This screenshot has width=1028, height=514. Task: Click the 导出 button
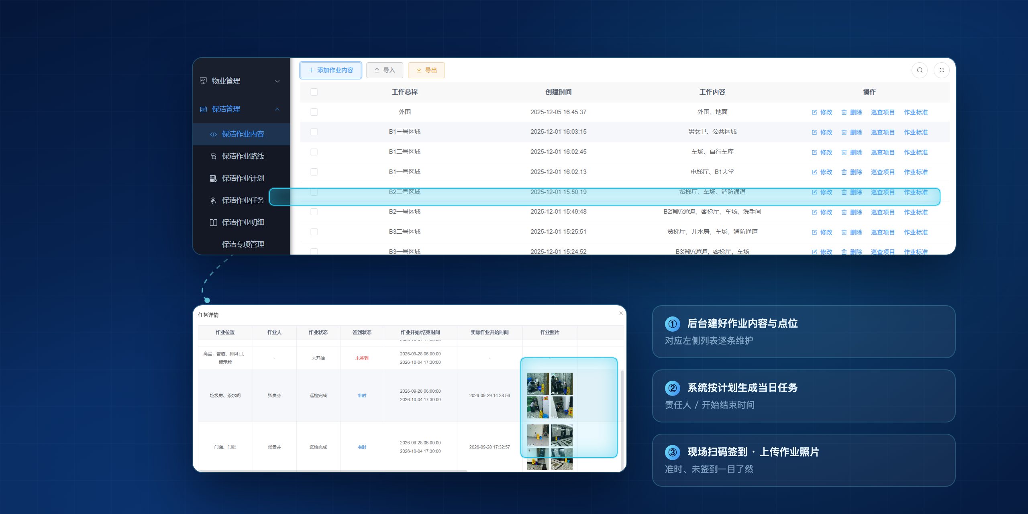click(426, 70)
